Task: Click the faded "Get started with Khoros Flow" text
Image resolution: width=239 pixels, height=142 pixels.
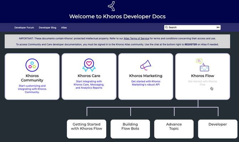Action: tap(202, 83)
